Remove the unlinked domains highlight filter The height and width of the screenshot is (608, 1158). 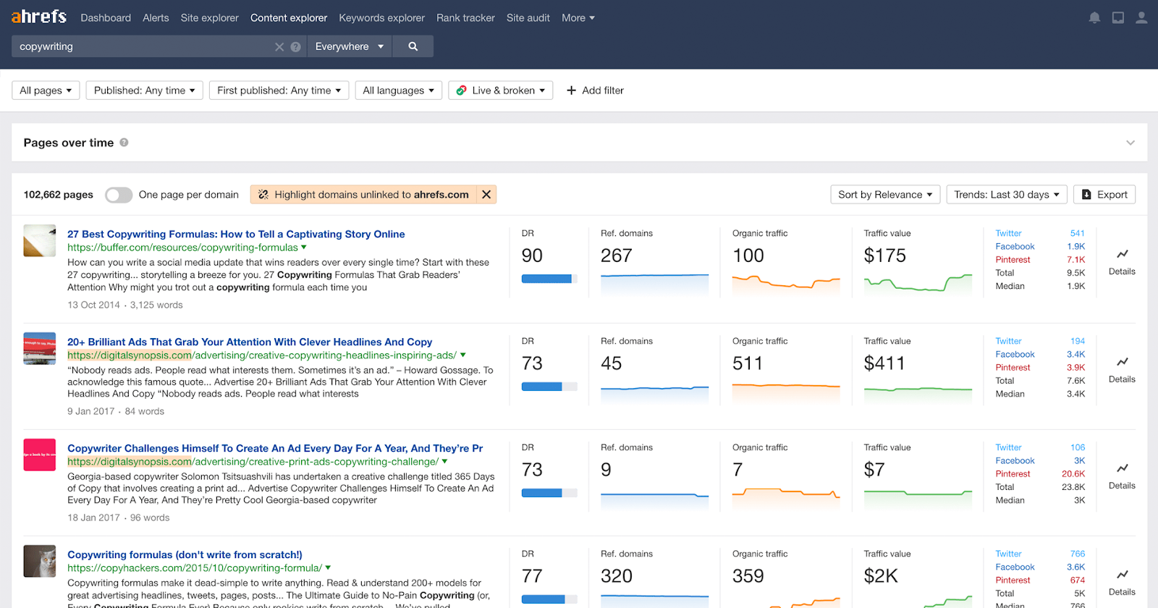(486, 195)
